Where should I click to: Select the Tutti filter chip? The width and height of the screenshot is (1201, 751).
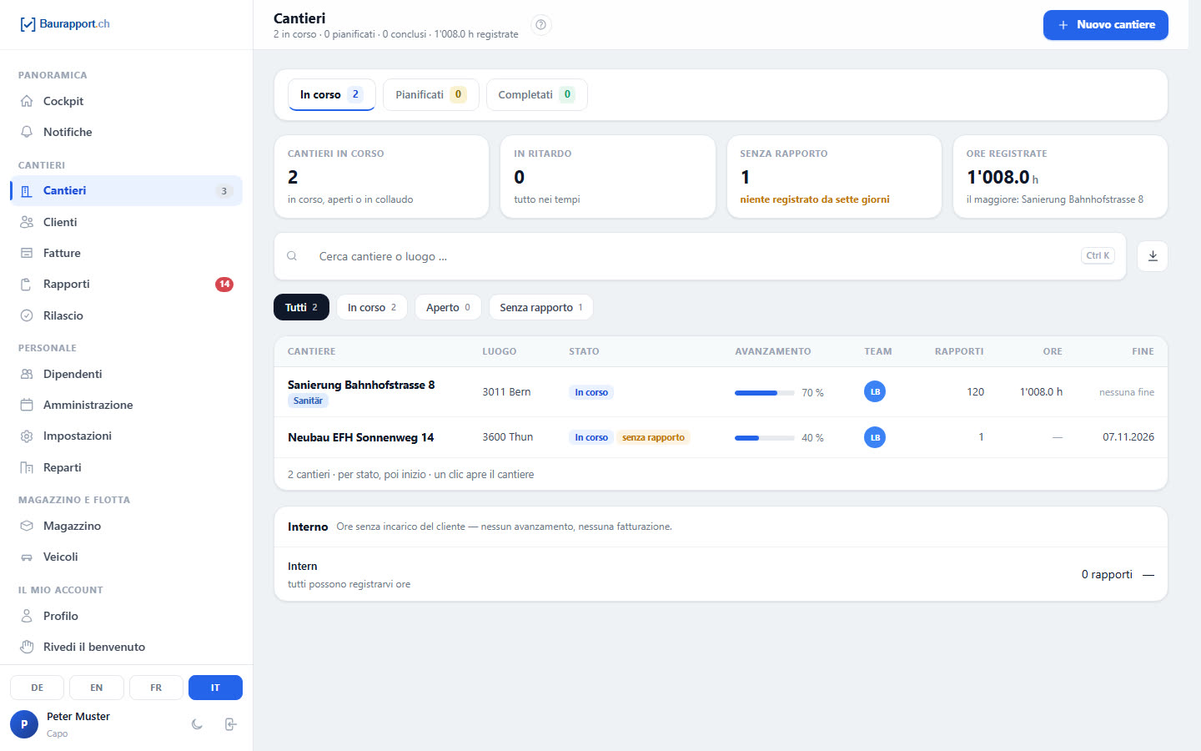(x=301, y=307)
